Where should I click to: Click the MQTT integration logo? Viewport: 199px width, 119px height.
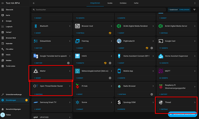(161, 71)
